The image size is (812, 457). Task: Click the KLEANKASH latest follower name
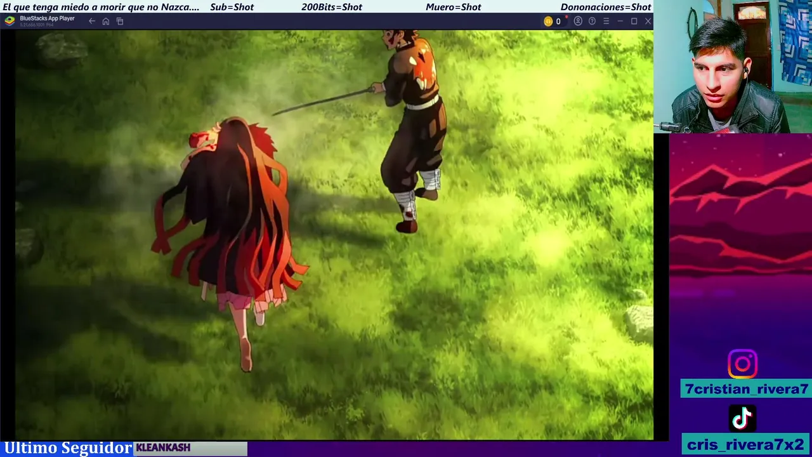coord(163,448)
